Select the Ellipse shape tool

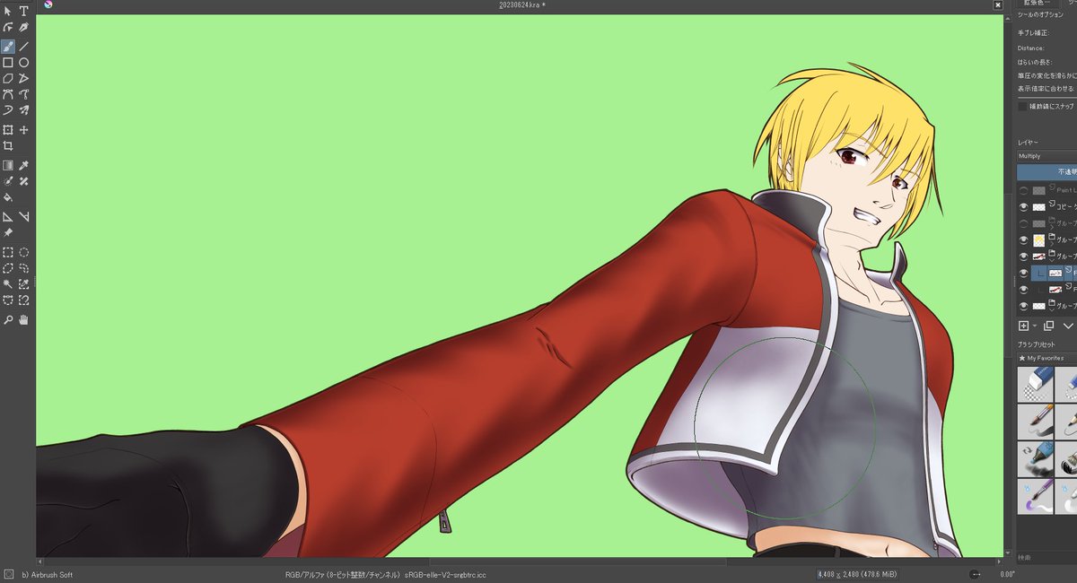pyautogui.click(x=24, y=63)
